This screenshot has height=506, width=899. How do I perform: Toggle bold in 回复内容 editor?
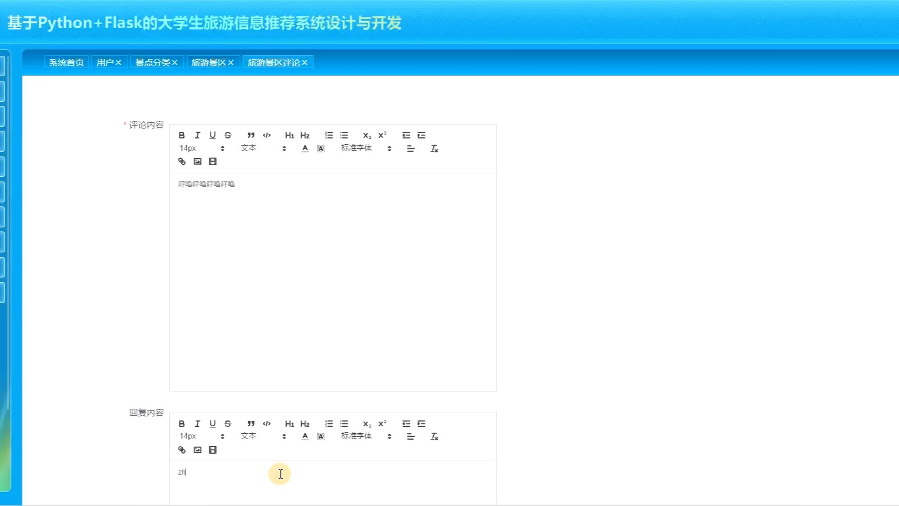coord(181,424)
